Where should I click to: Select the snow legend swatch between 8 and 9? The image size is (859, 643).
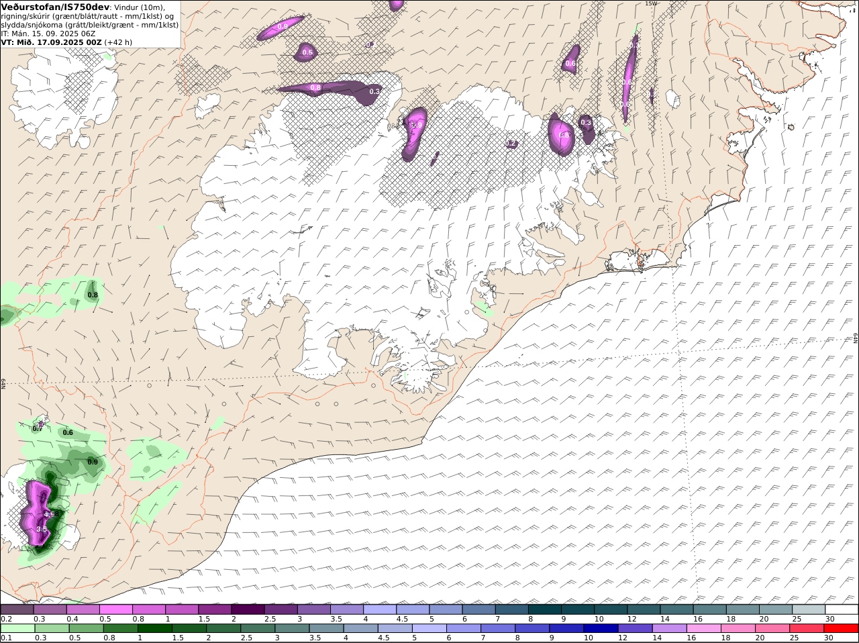coord(545,609)
